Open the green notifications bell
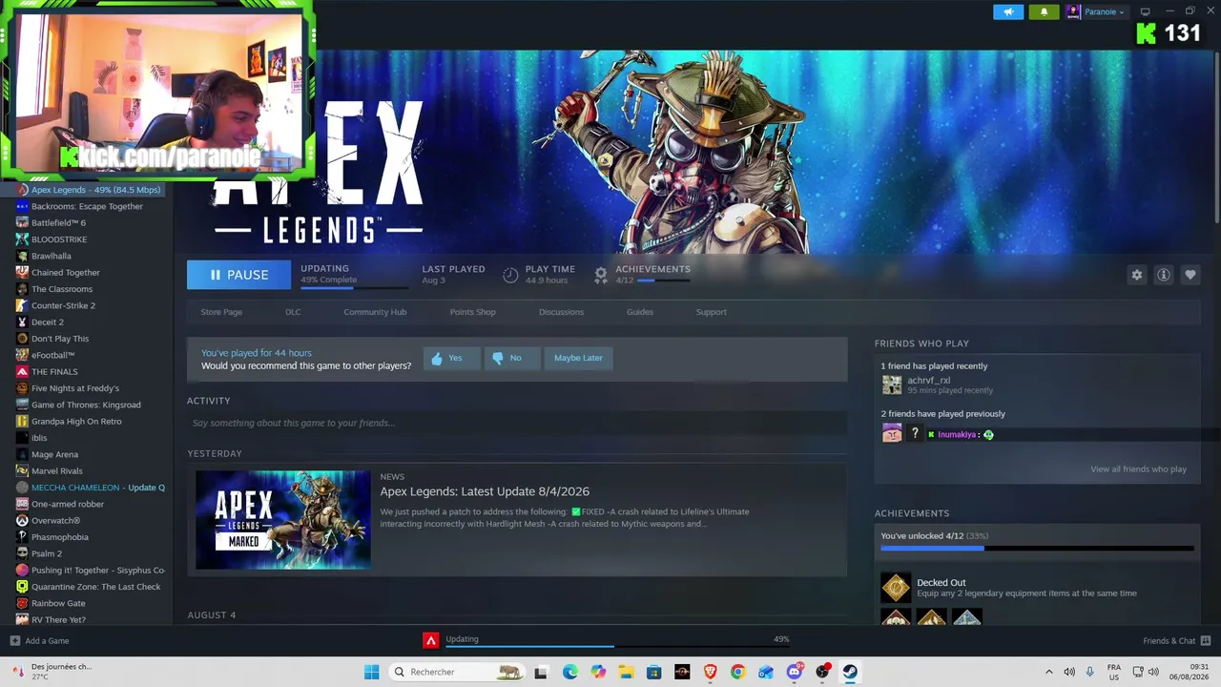The height and width of the screenshot is (687, 1221). coord(1044,11)
